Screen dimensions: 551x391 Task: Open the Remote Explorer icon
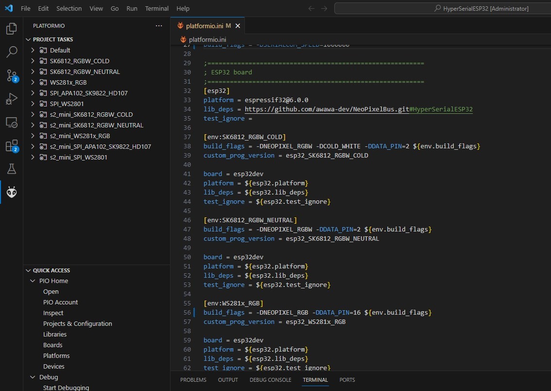click(x=11, y=122)
